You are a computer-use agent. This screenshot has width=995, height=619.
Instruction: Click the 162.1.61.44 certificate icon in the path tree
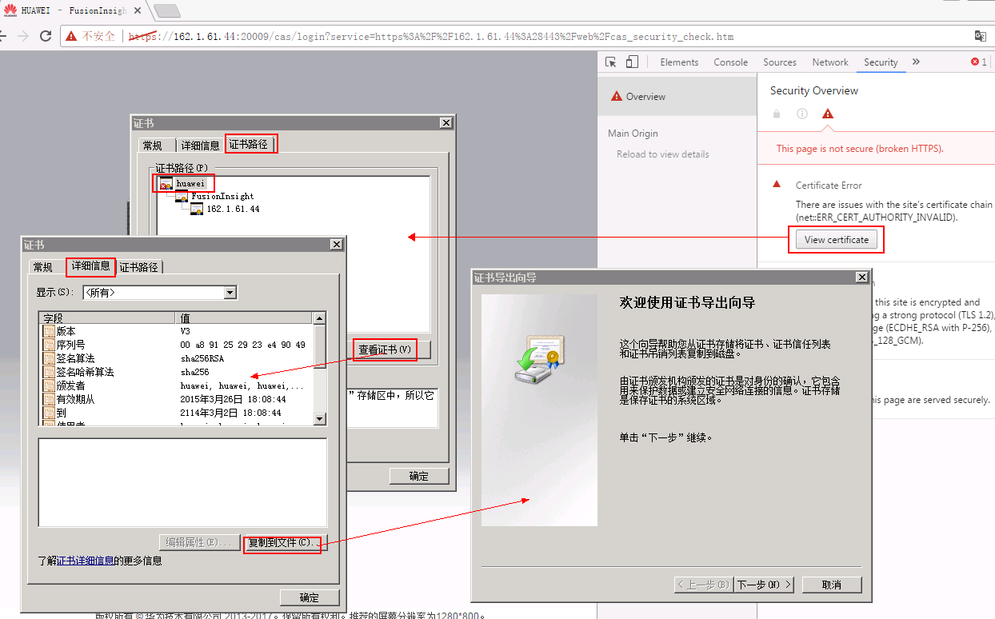197,209
